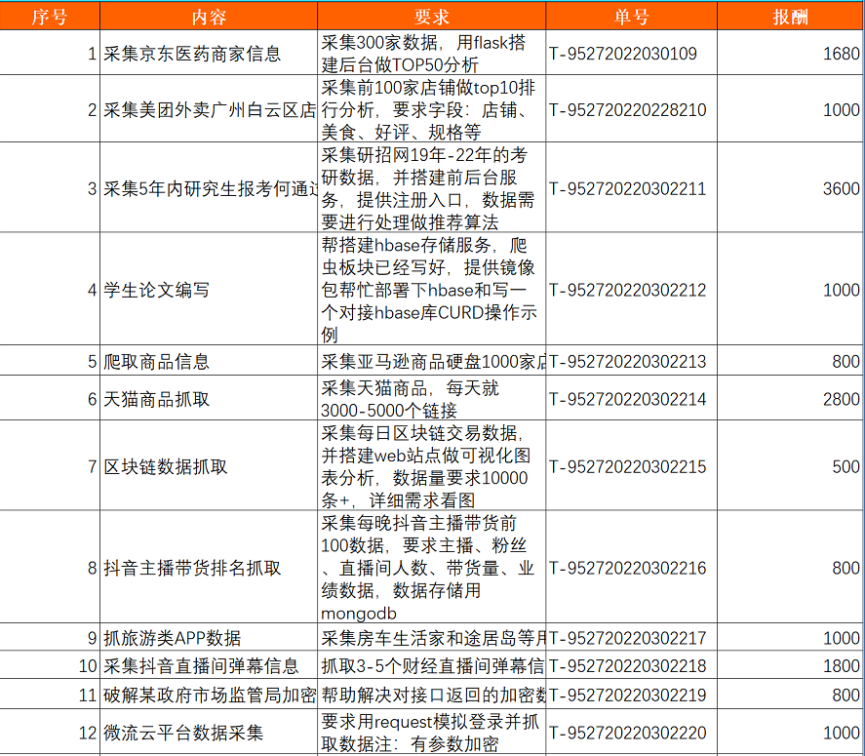Select the 内容 header cell

coord(209,16)
